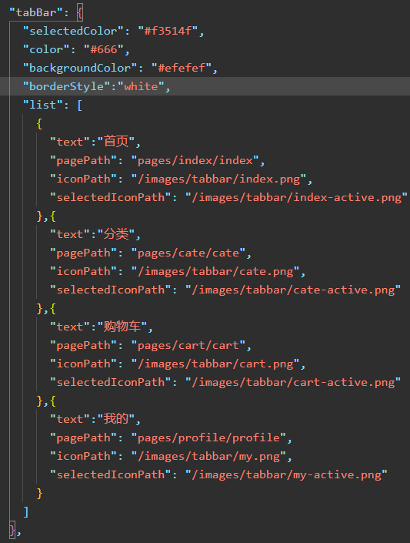Click the "/images/tabbar/cart.png" value
Viewport: 410px width, 543px height.
215,364
